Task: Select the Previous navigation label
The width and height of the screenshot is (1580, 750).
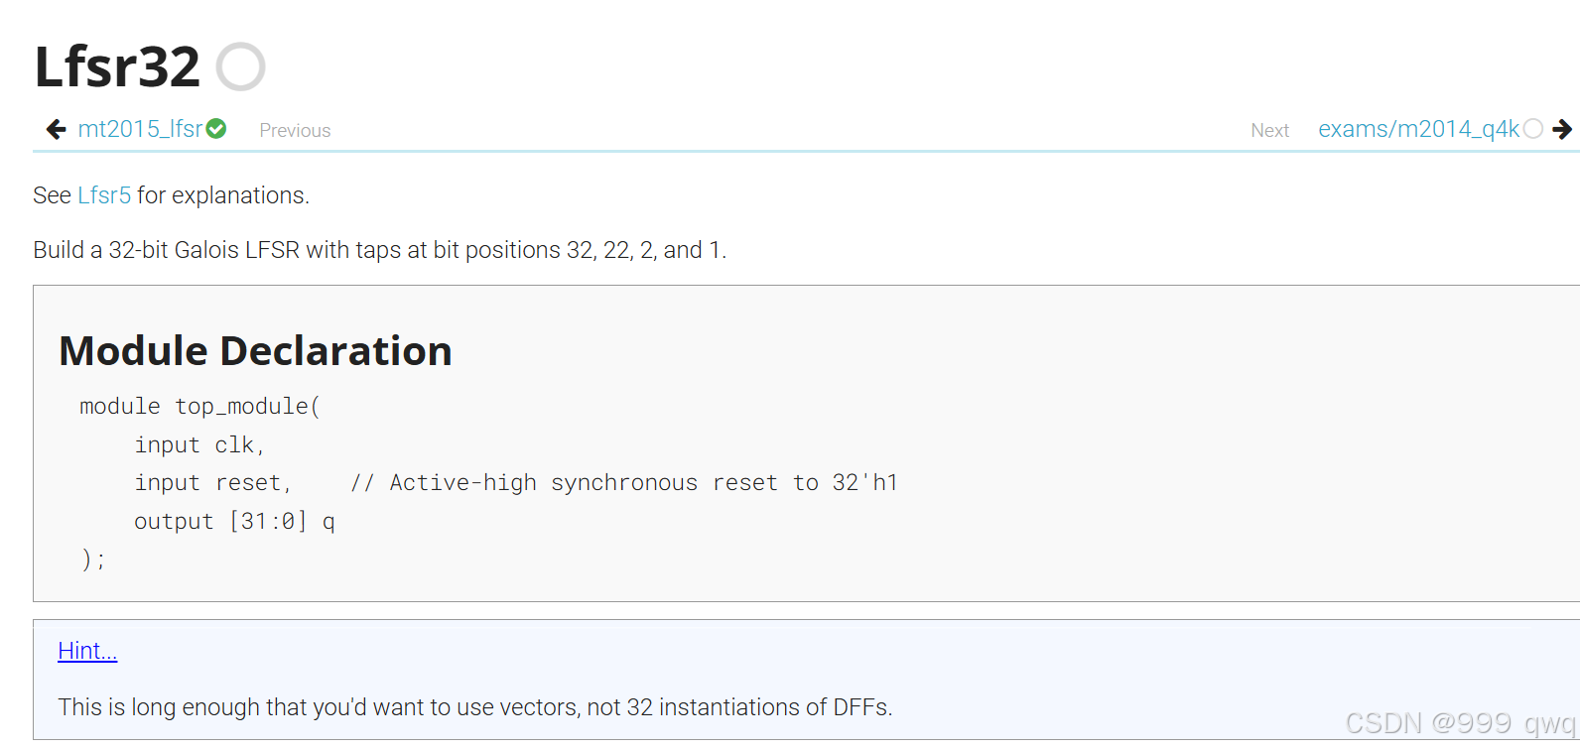Action: point(295,130)
